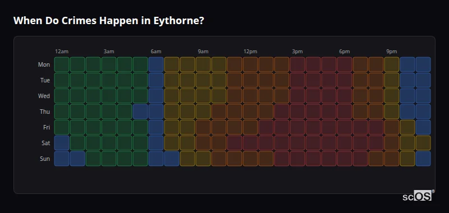449x213 pixels.
Task: Click the Saturday 12pm heatmap cell
Action: click(250, 143)
